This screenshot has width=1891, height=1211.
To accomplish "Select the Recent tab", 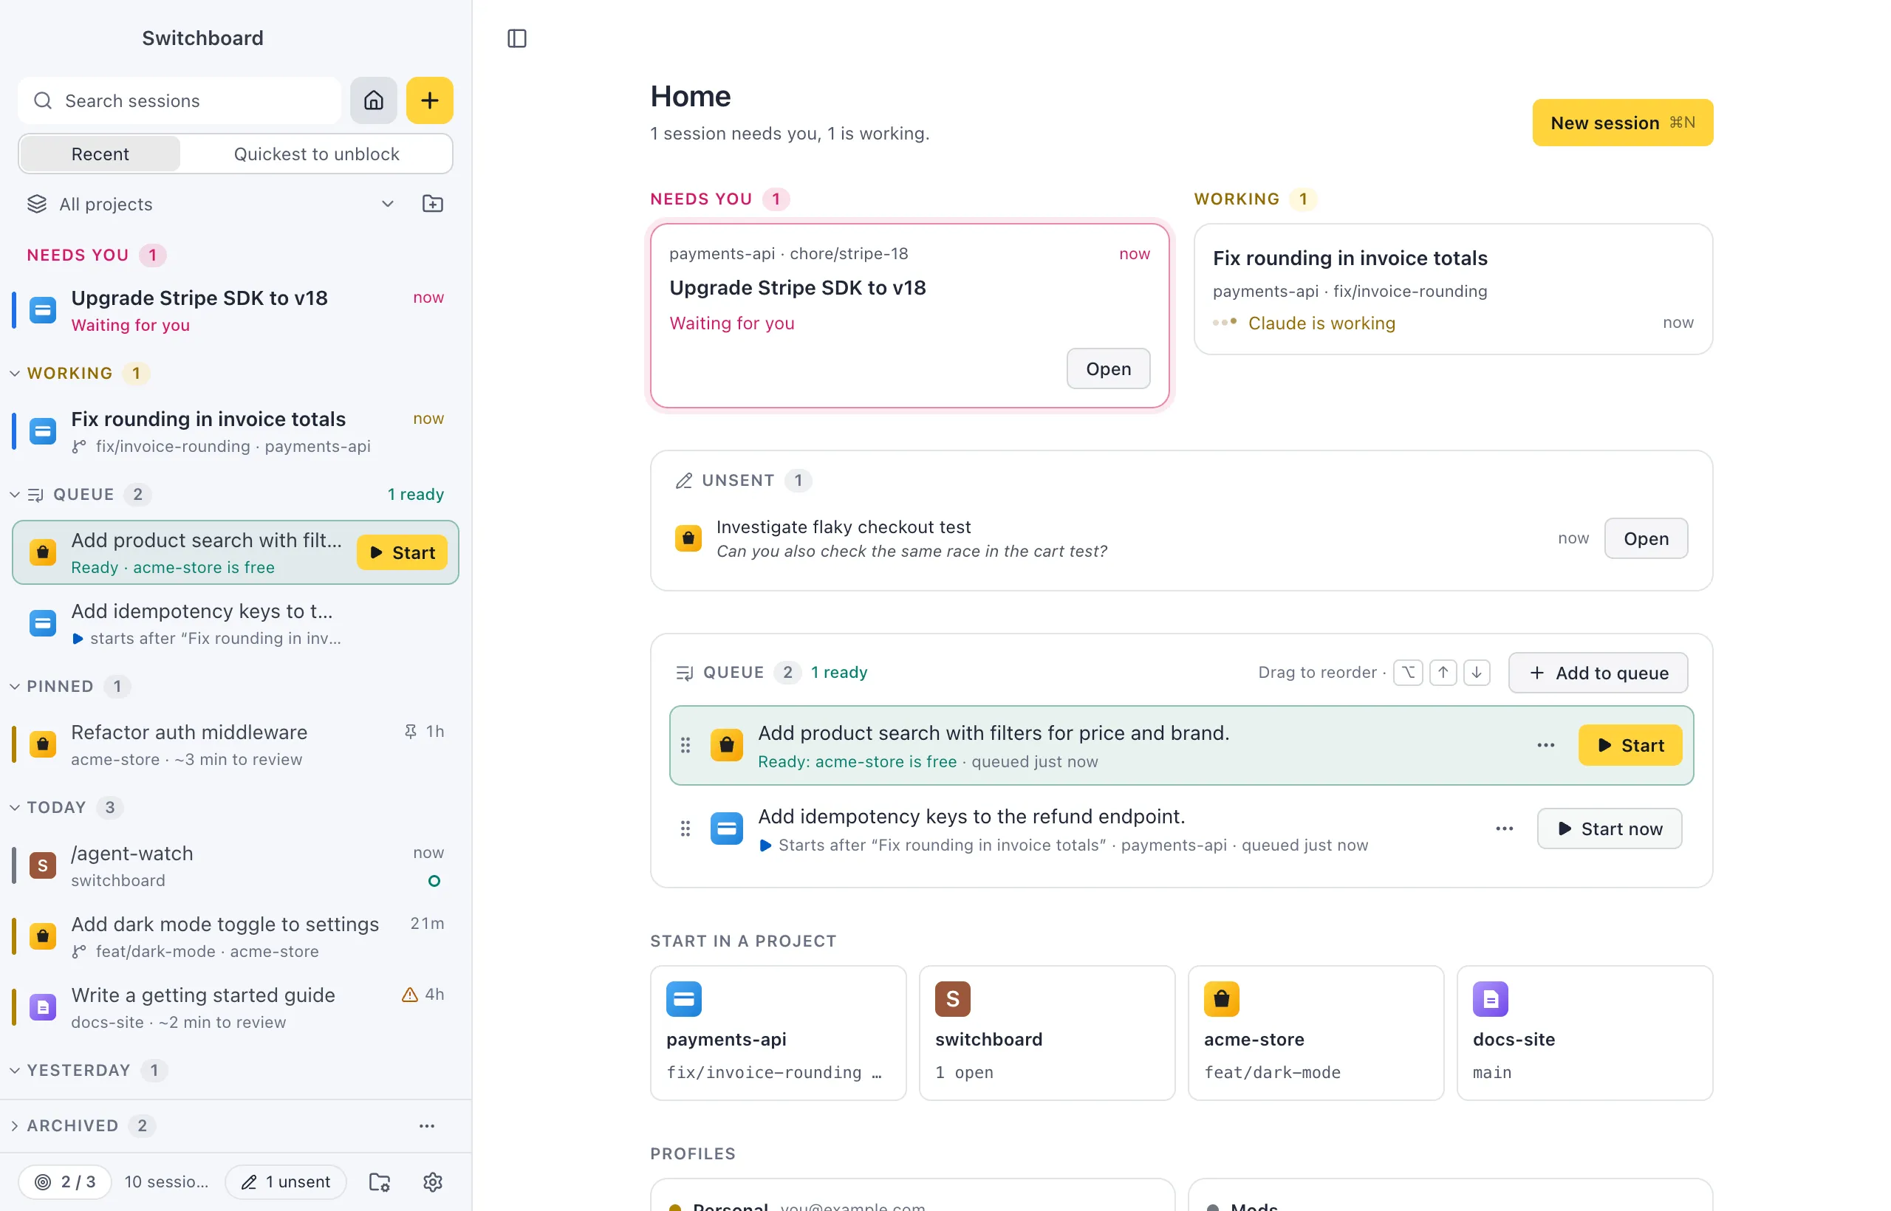I will pos(100,154).
